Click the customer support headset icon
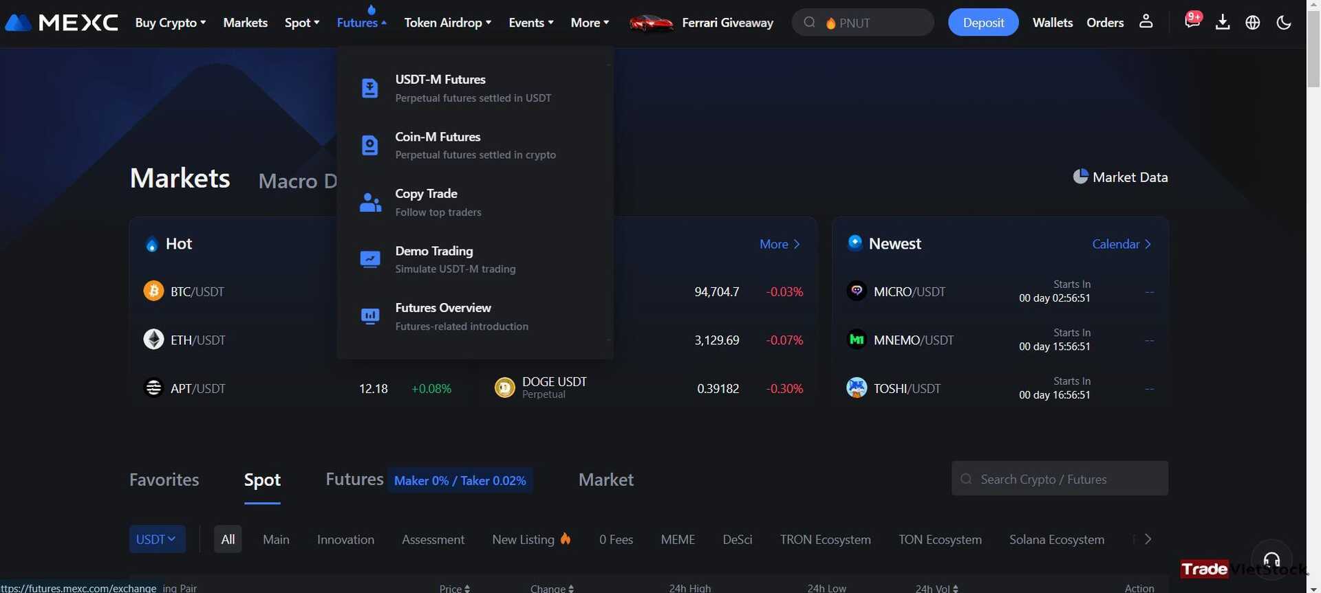 click(x=1271, y=559)
